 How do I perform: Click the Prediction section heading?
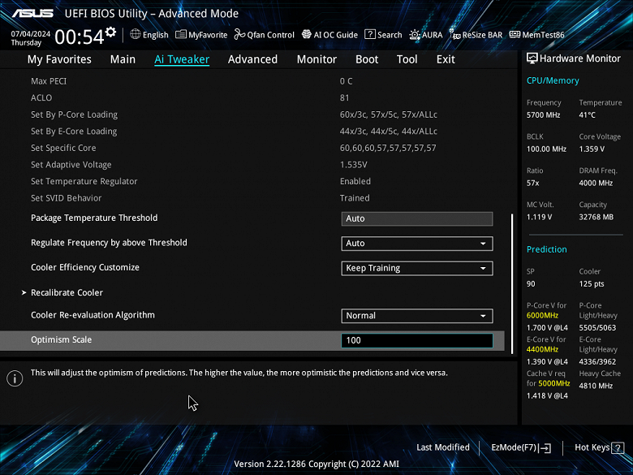point(547,249)
